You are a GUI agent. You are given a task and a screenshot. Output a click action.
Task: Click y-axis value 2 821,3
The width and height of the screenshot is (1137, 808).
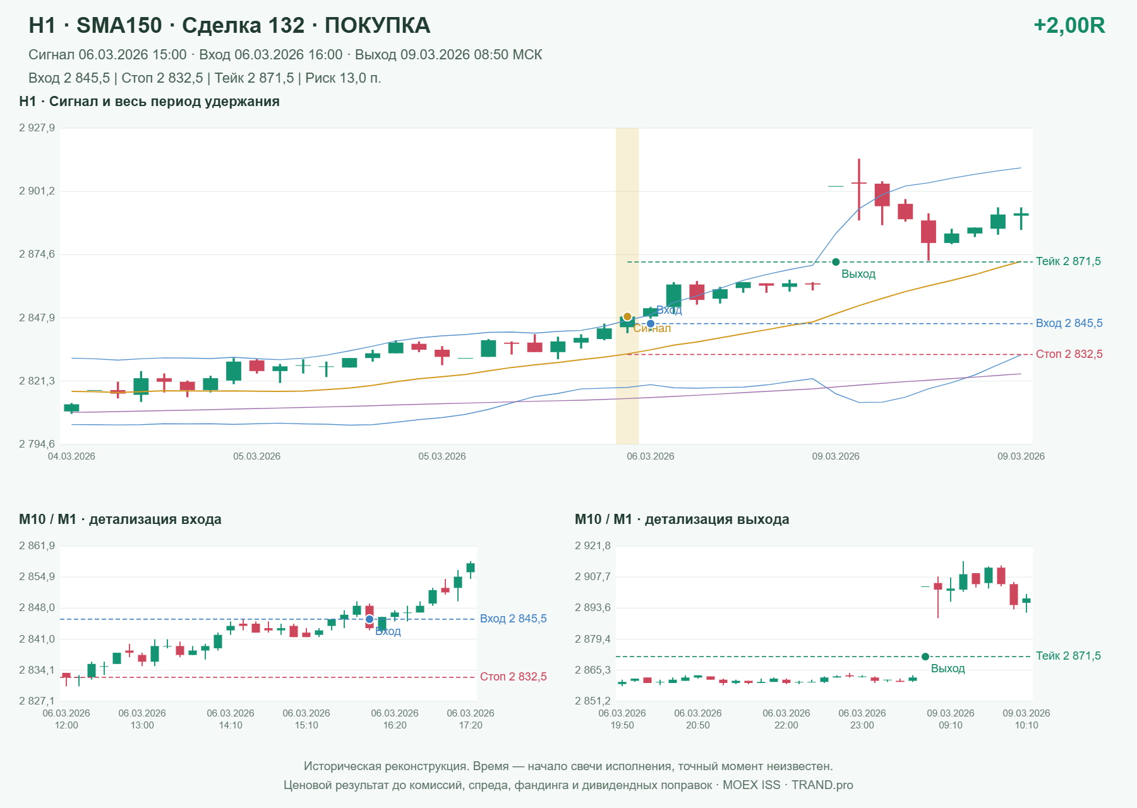pos(37,381)
